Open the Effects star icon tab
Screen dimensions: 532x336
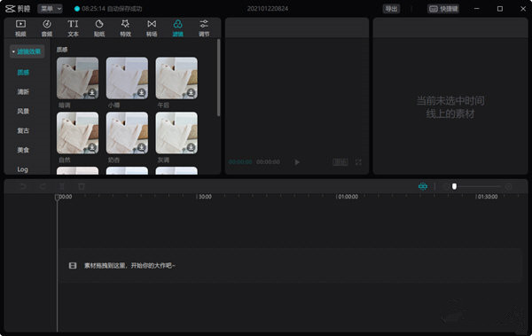pos(126,27)
